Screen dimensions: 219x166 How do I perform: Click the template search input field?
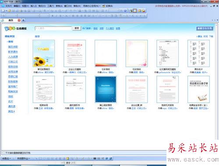tap(53, 28)
